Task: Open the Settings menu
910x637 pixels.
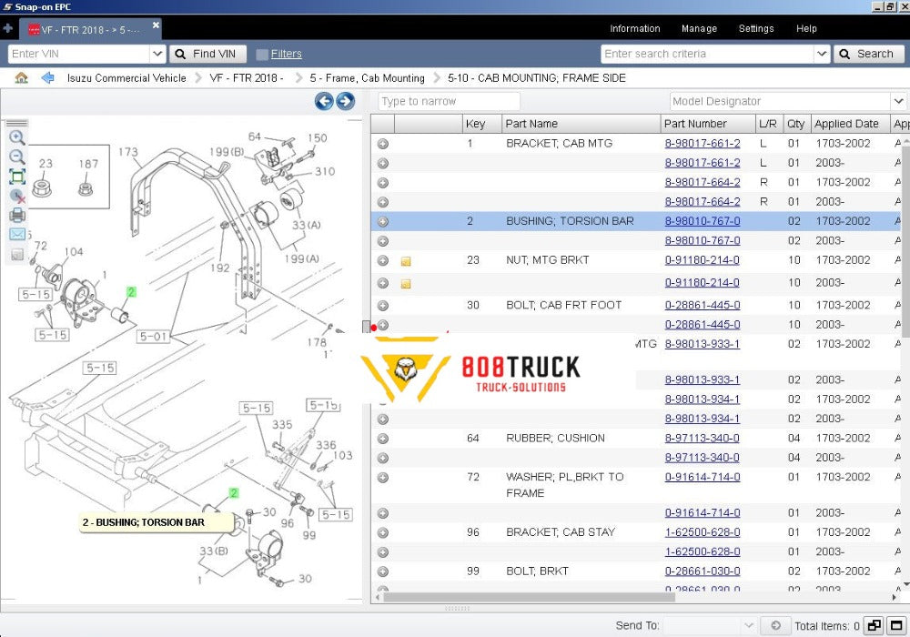Action: [x=755, y=28]
